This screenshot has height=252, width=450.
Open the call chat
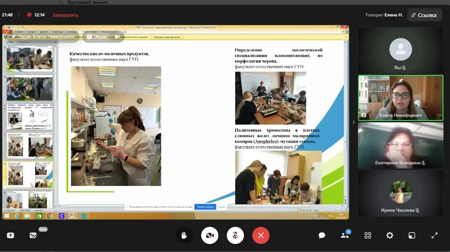[322, 236]
